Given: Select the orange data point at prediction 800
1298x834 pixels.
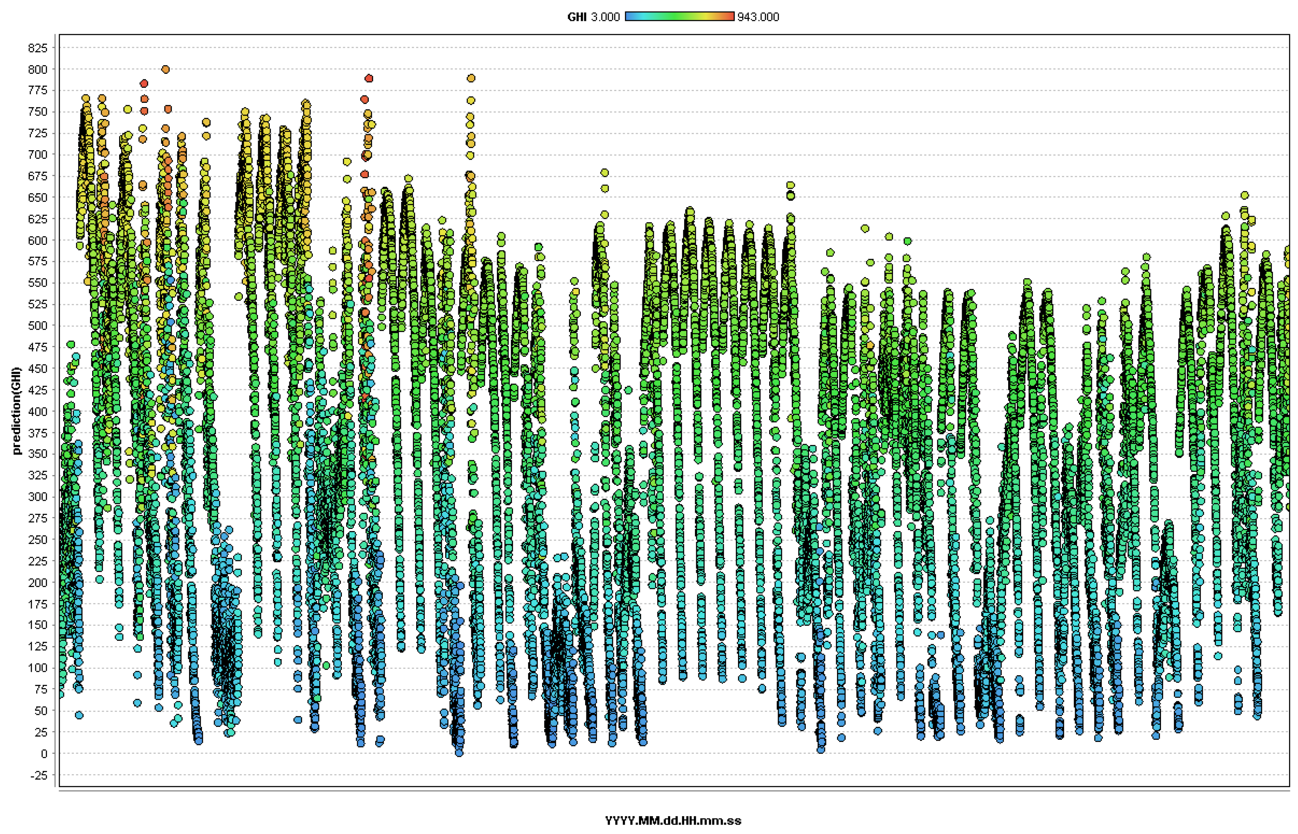Looking at the screenshot, I should (166, 69).
